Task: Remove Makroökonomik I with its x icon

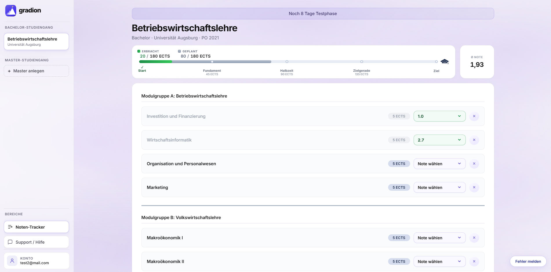Action: coord(474,238)
